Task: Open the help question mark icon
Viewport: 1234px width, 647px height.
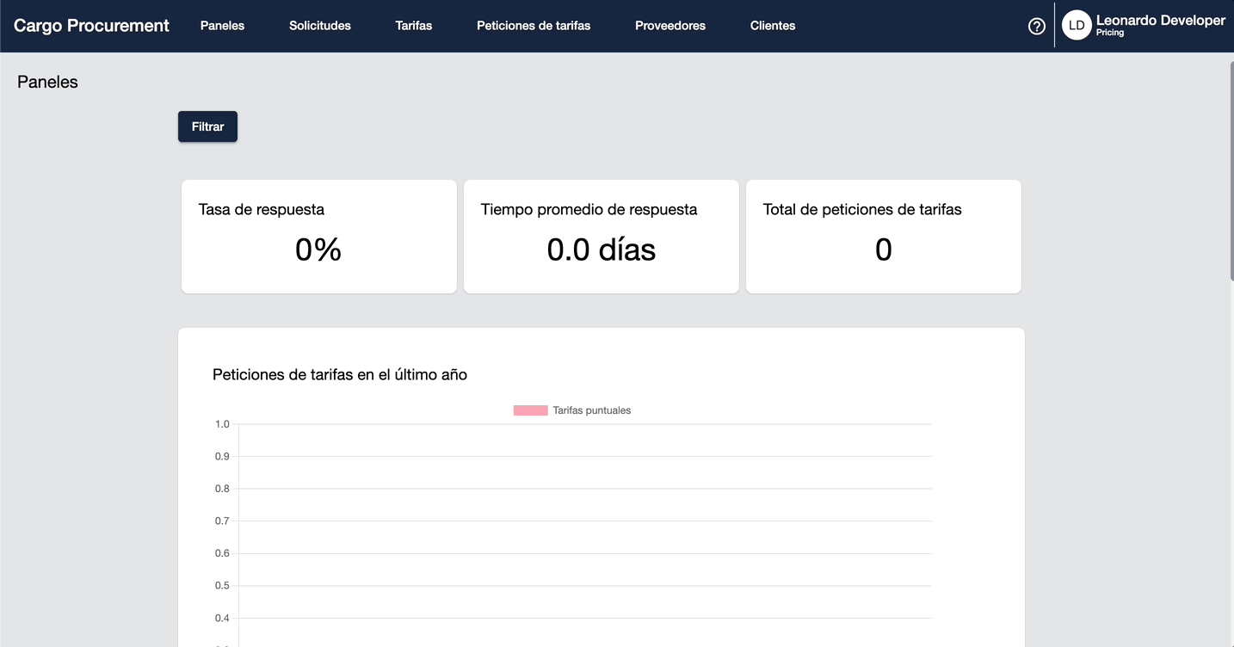Action: tap(1037, 26)
